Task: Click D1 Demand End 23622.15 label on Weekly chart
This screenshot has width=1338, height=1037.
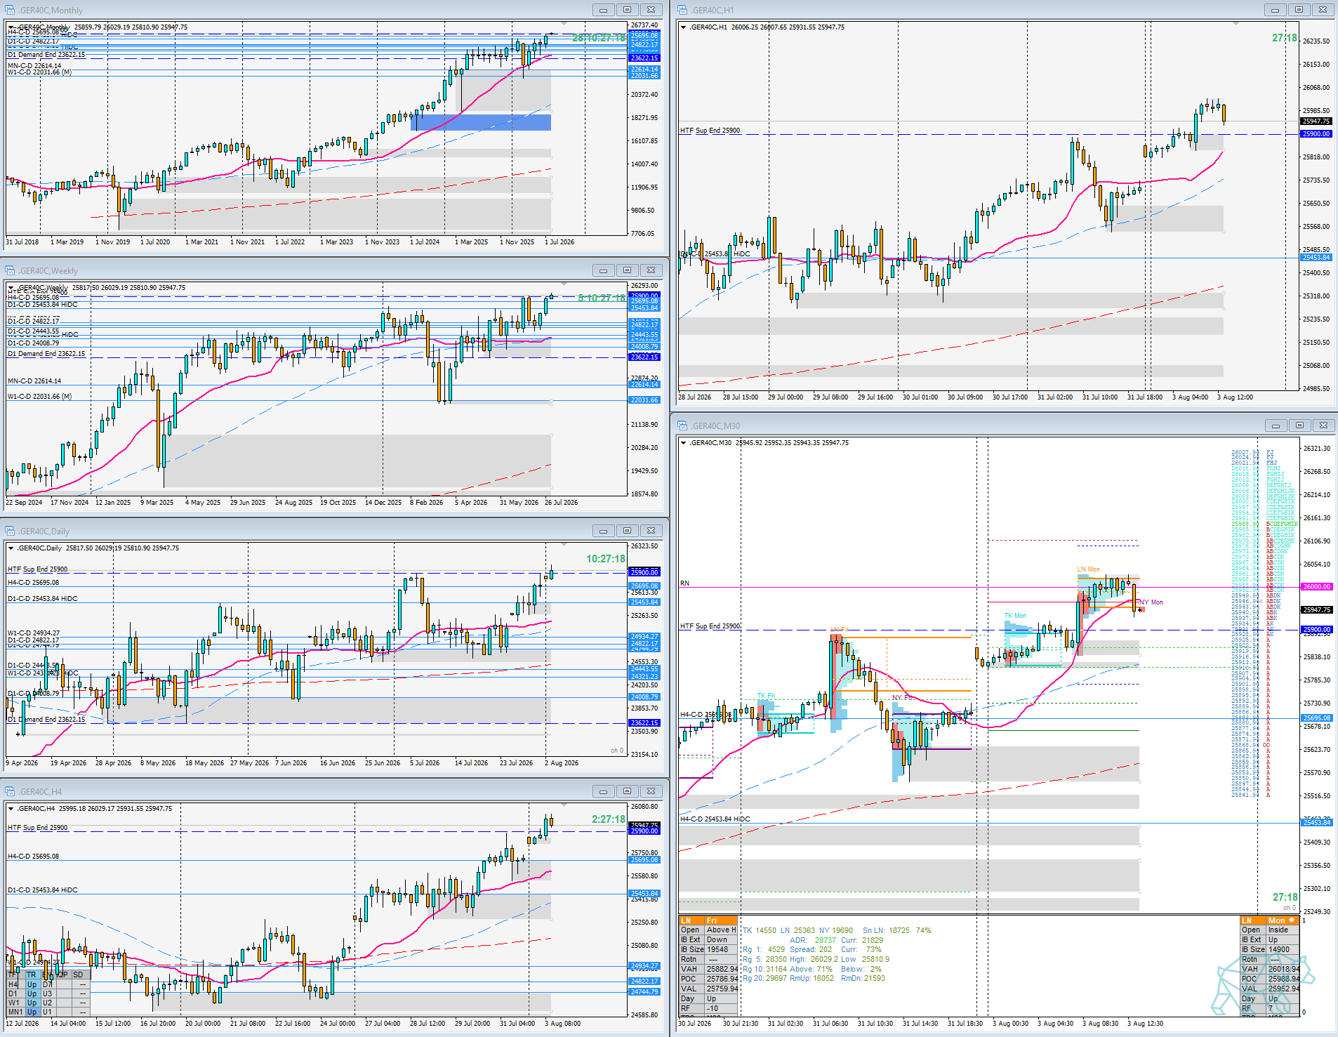Action: tap(46, 354)
